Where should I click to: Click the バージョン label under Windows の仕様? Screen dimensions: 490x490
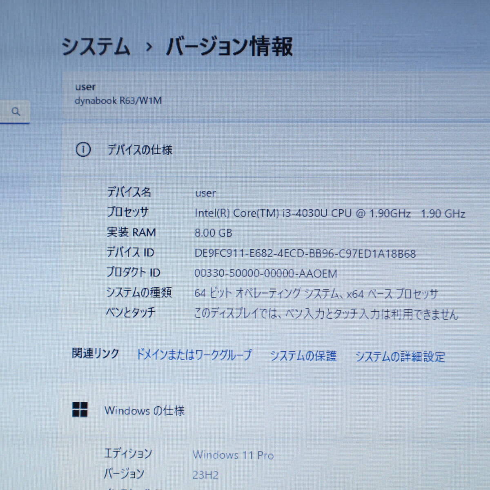tap(124, 474)
